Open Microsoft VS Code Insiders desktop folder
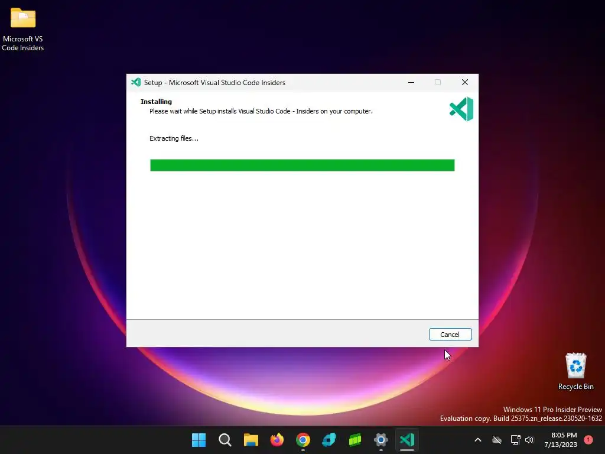 pyautogui.click(x=23, y=30)
